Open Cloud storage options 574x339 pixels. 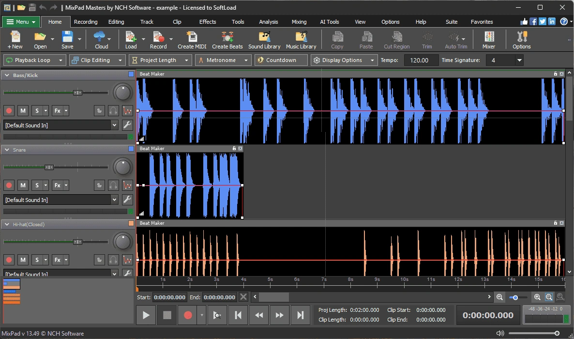point(102,40)
